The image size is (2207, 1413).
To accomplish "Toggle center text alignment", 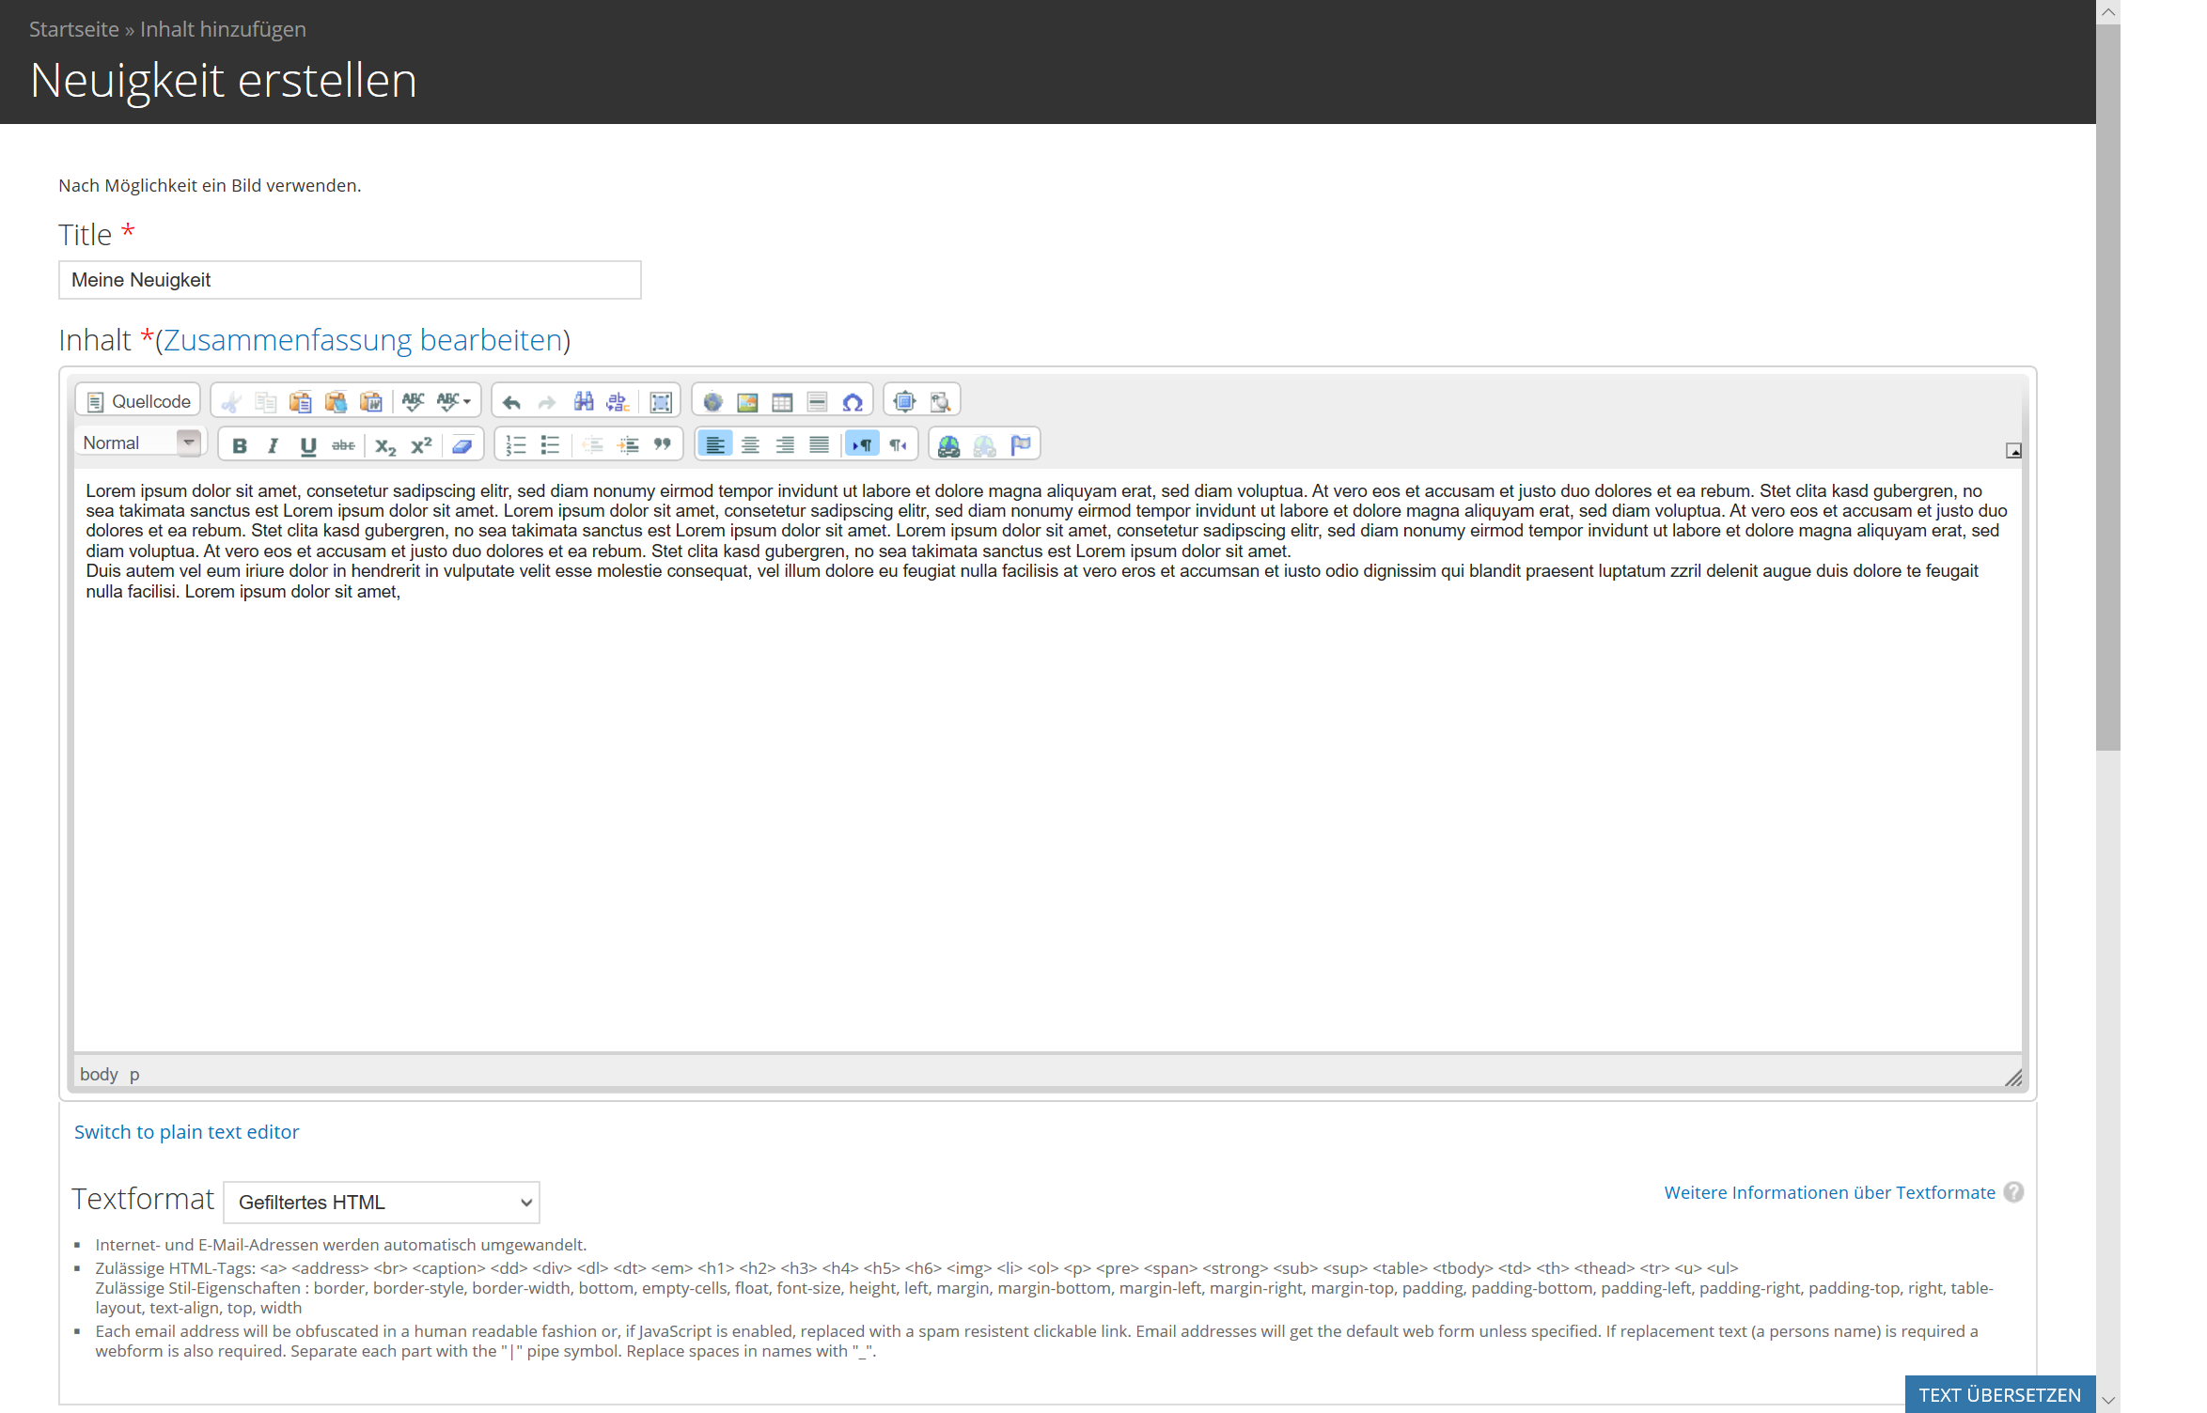I will tap(750, 445).
